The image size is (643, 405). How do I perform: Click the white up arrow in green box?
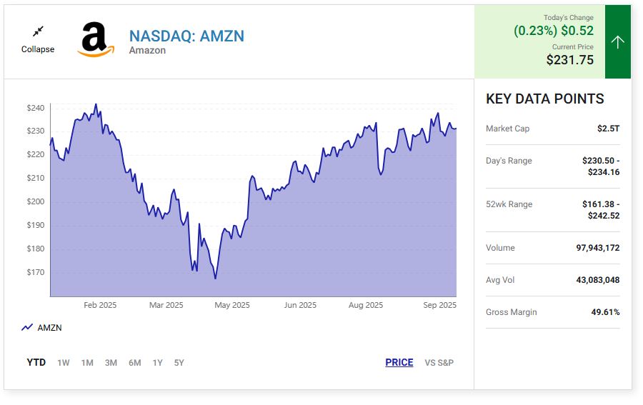tap(618, 42)
